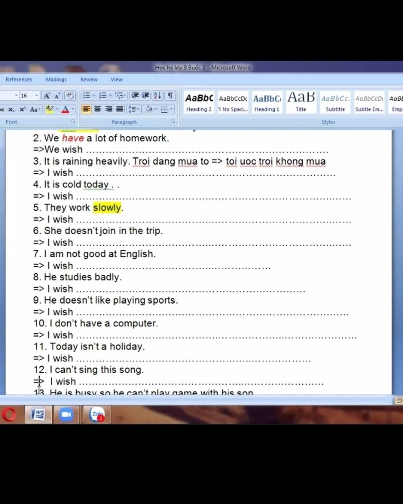The width and height of the screenshot is (403, 504).
Task: Increase the paragraph indent
Action: point(146,96)
